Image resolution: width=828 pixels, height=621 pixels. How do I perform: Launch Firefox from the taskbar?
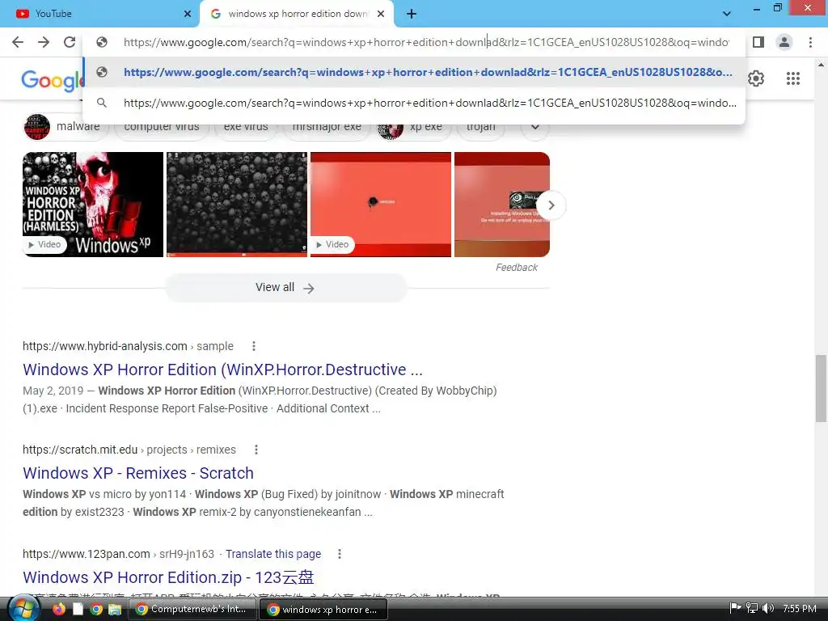[58, 609]
